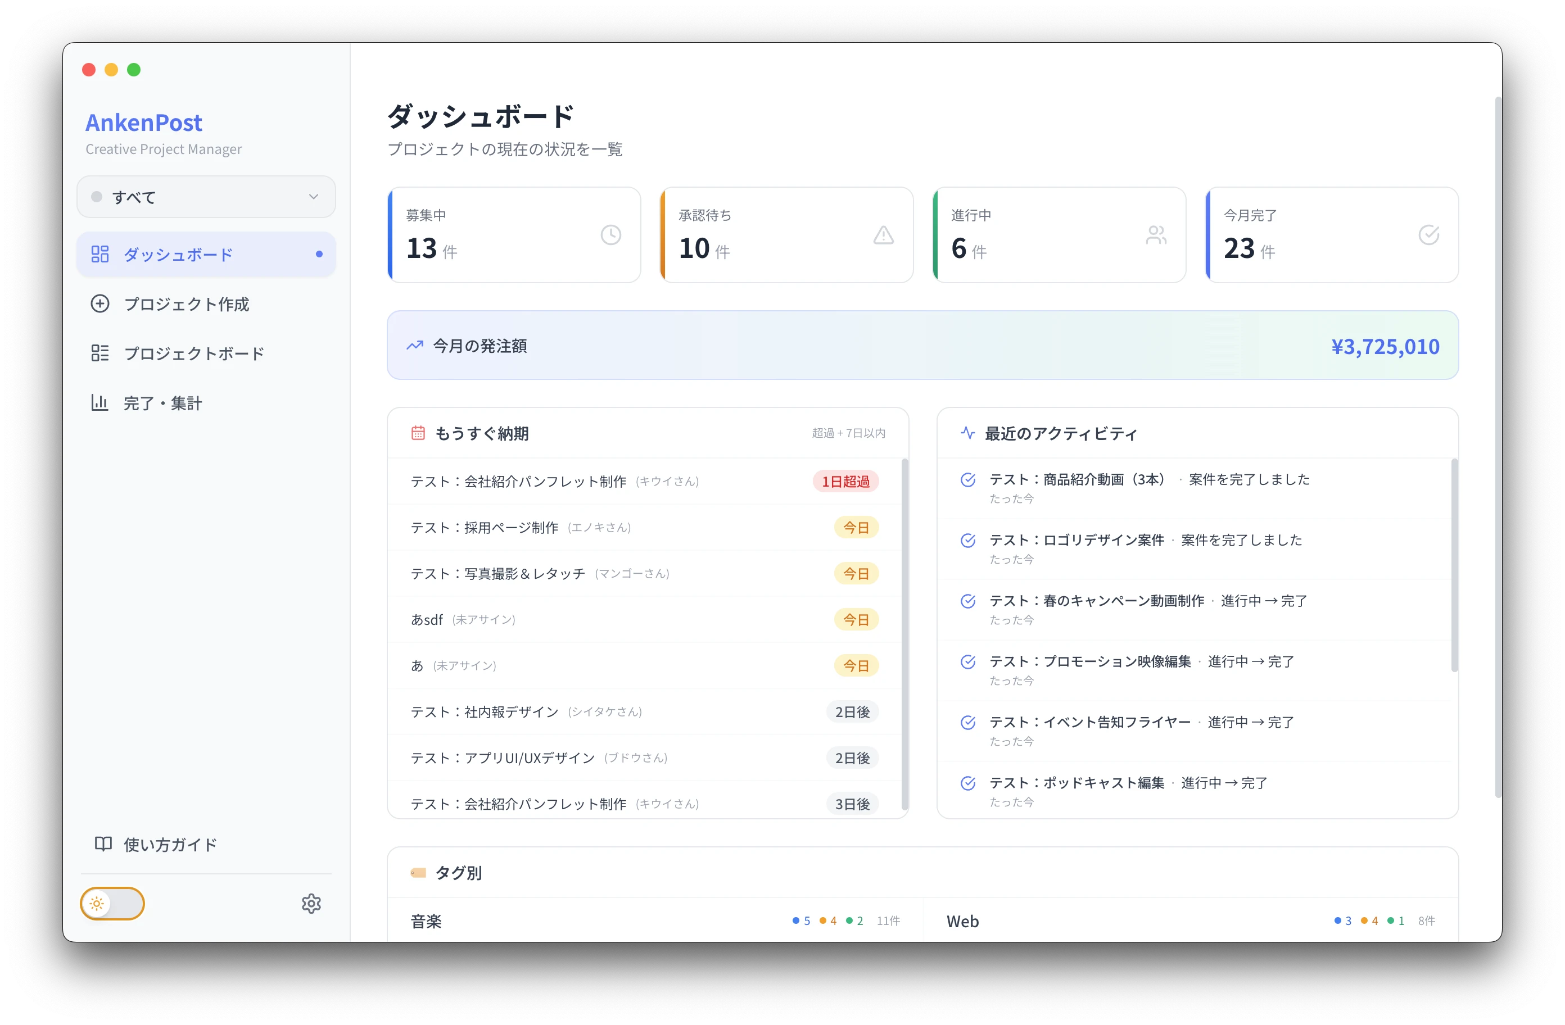Click the 超過 + 7日以内 label
Image resolution: width=1565 pixels, height=1025 pixels.
point(848,433)
